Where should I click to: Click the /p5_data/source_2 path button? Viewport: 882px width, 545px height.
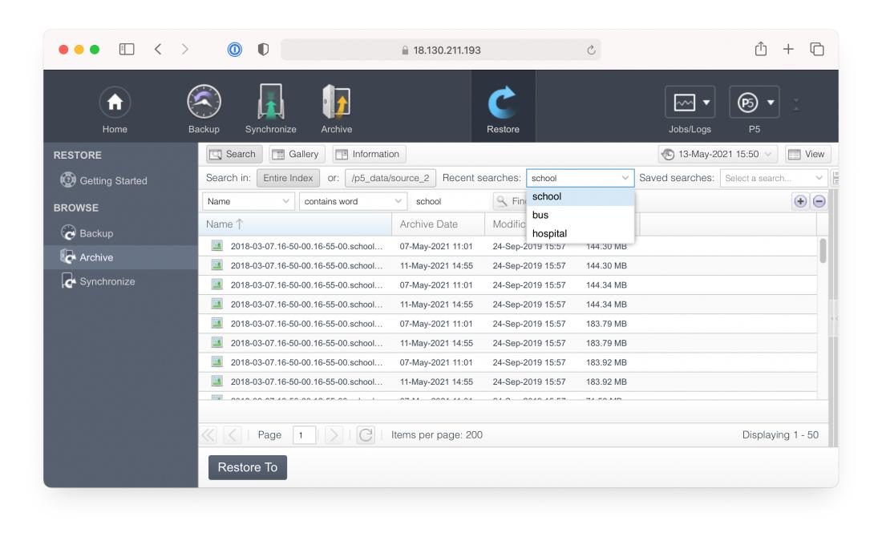click(390, 178)
